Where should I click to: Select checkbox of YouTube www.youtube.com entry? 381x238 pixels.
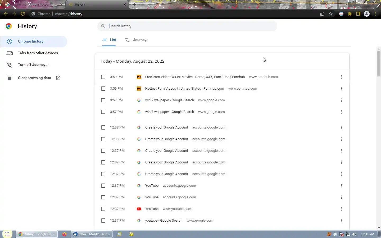[x=103, y=209]
